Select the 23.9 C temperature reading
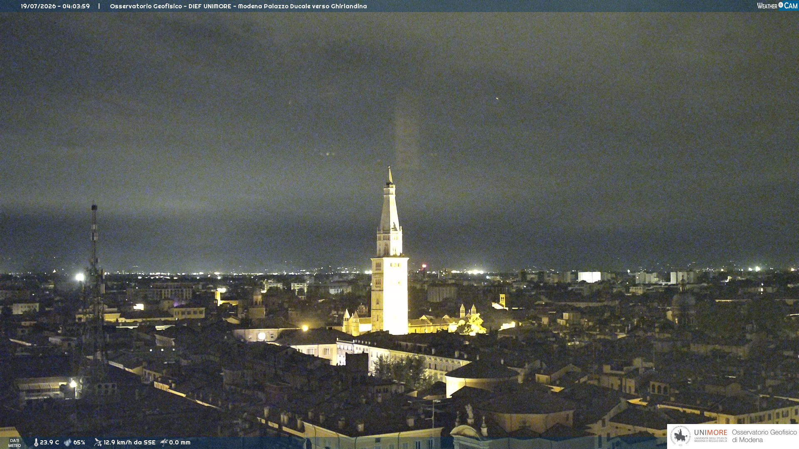Image resolution: width=799 pixels, height=449 pixels. [x=50, y=442]
